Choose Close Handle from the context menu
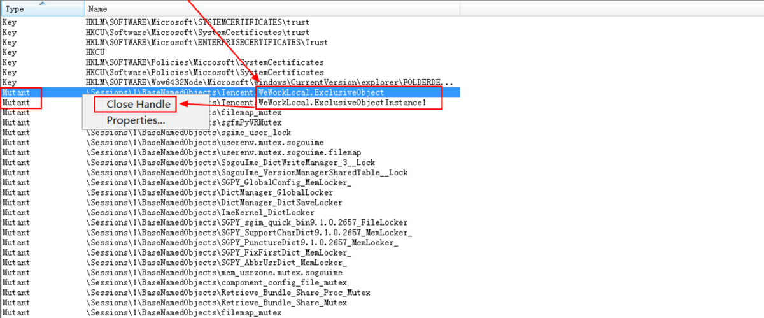The width and height of the screenshot is (764, 318). click(x=138, y=104)
